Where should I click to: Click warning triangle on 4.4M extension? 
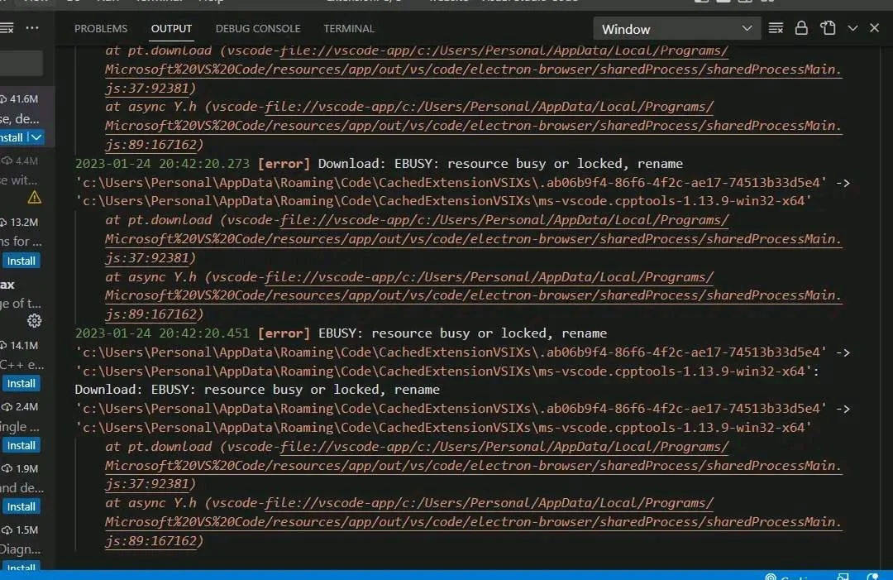[x=34, y=198]
